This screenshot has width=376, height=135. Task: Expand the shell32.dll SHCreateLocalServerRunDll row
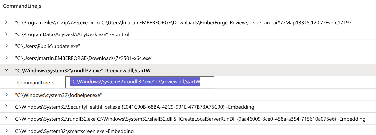tap(7, 119)
